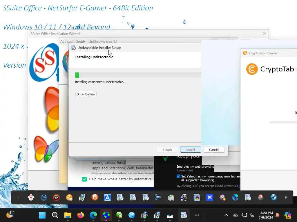Launch Microsoft Edge from the taskbar
297x222 pixels.
point(93,215)
